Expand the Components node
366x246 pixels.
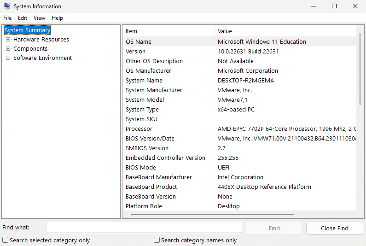(8, 48)
